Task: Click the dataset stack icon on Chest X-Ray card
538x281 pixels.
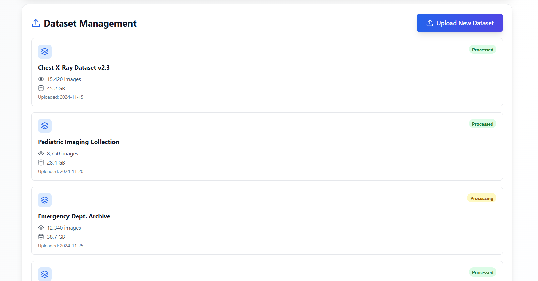Action: pyautogui.click(x=45, y=51)
